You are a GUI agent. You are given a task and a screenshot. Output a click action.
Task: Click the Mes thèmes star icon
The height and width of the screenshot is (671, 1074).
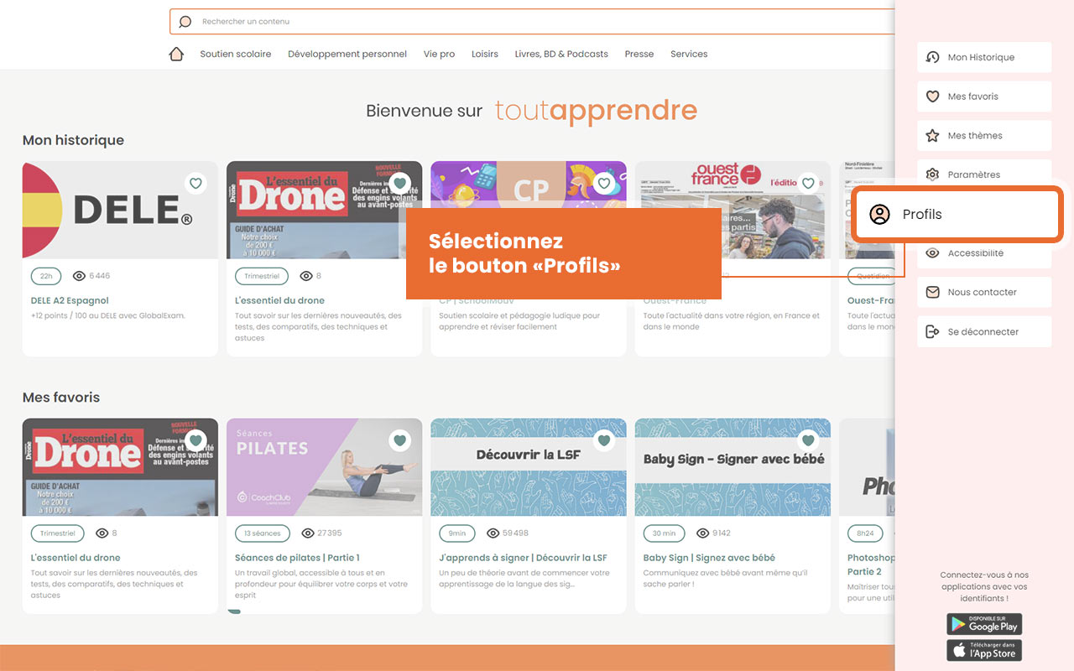[932, 135]
